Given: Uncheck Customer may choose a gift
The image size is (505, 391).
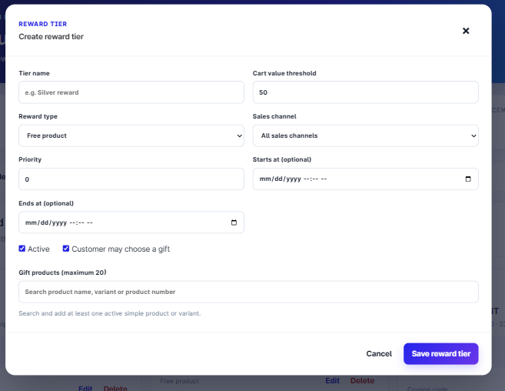Looking at the screenshot, I should 65,249.
